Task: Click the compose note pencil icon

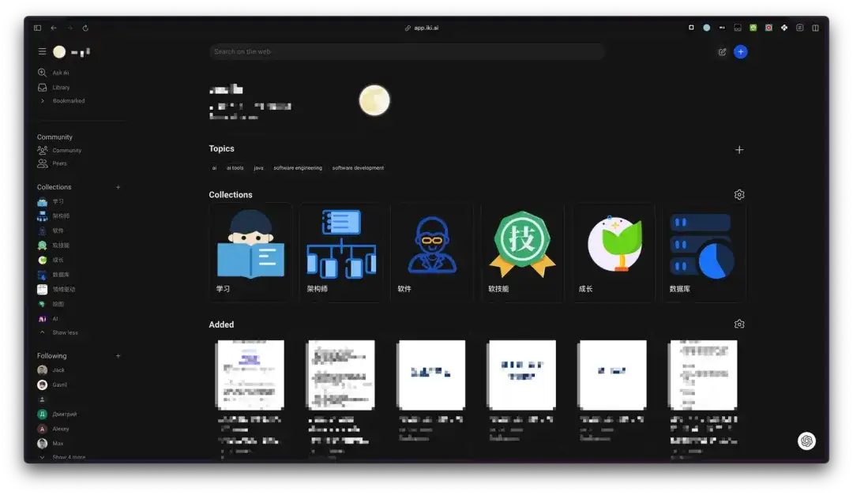Action: [x=722, y=51]
